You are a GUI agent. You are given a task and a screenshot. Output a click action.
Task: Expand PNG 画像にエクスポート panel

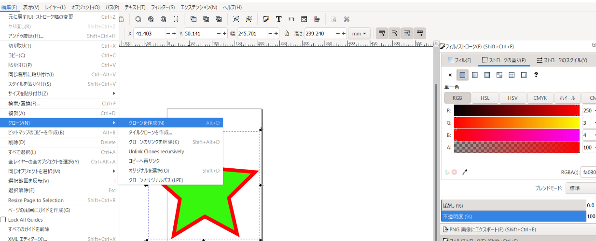coord(517,229)
